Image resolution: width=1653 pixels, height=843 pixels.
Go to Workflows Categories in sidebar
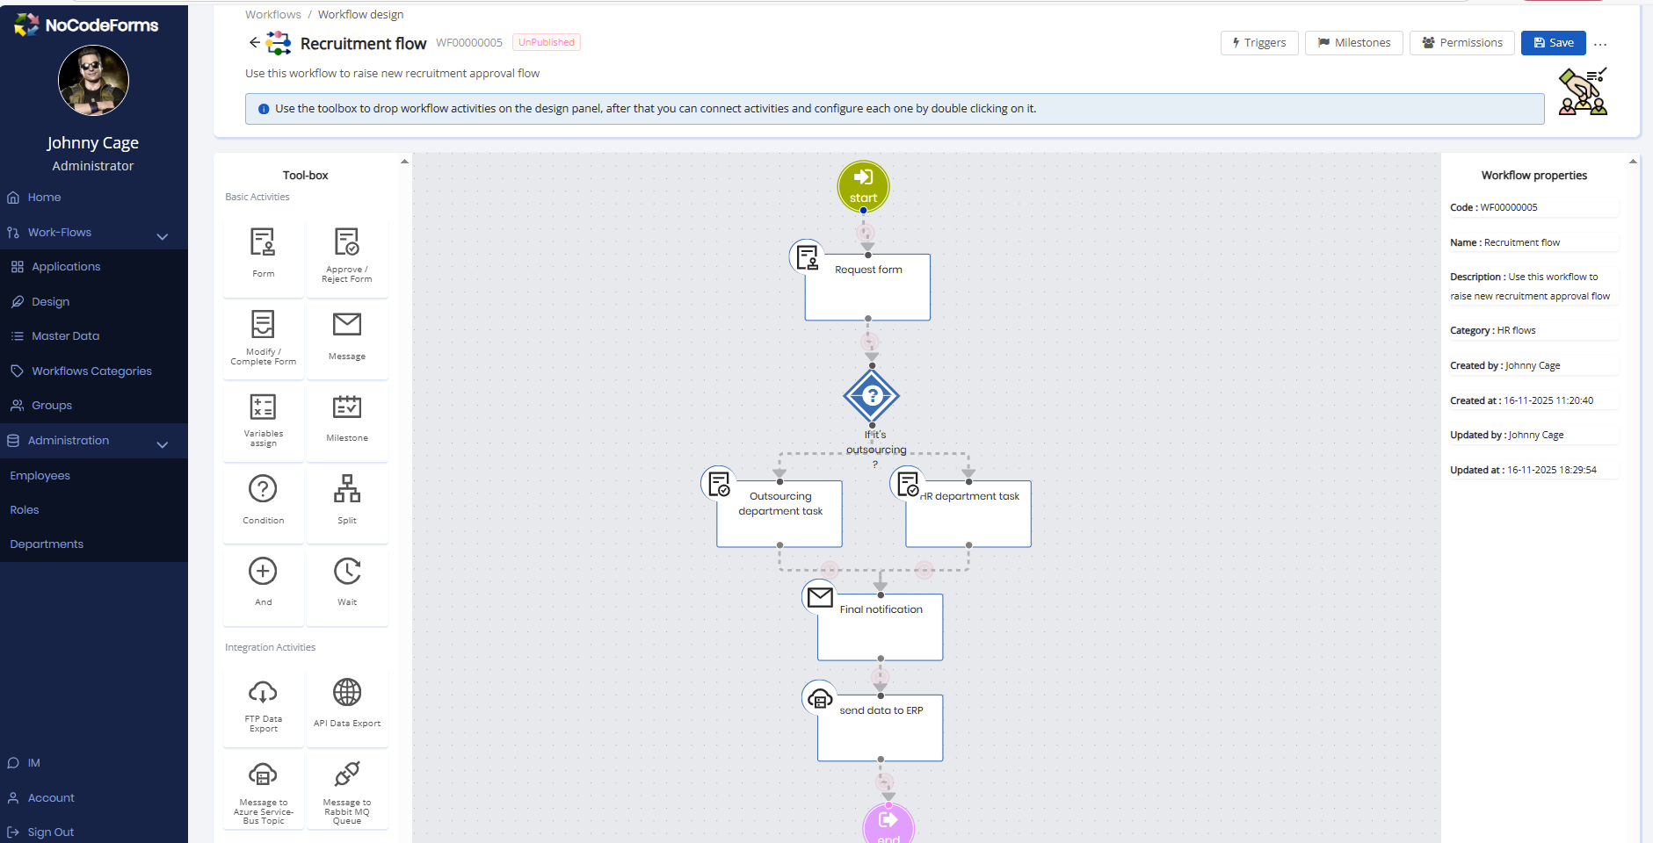pos(91,371)
